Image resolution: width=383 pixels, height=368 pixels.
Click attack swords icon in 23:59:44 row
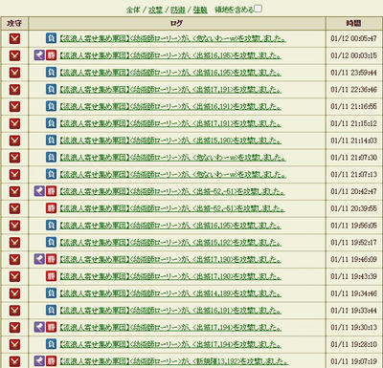(x=14, y=73)
